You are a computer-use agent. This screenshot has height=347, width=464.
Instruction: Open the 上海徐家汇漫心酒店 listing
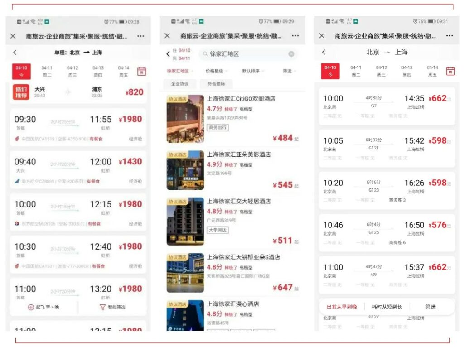point(232,315)
